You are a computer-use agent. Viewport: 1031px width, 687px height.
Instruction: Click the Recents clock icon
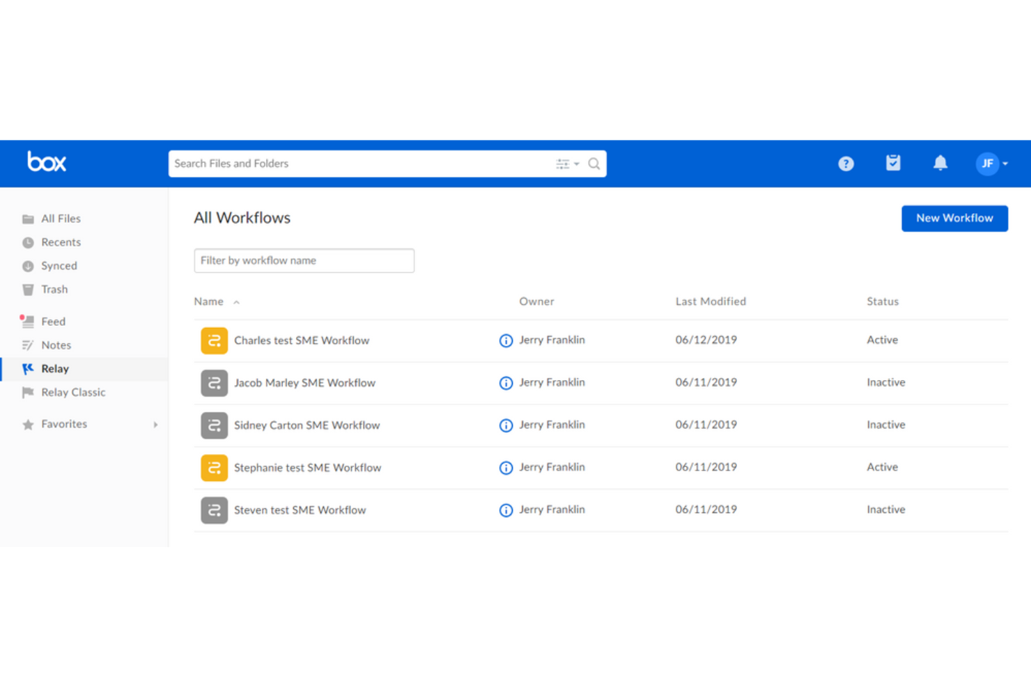(28, 243)
